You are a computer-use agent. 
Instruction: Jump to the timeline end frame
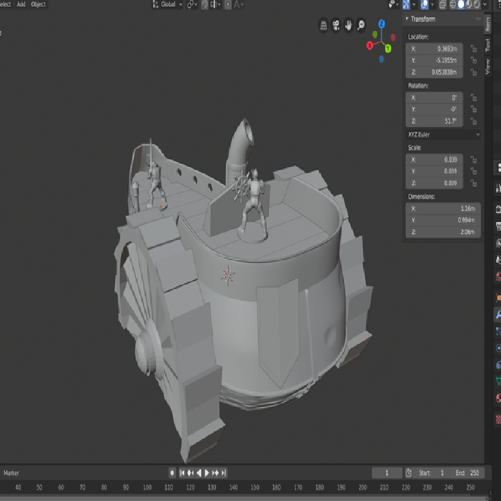(x=224, y=473)
